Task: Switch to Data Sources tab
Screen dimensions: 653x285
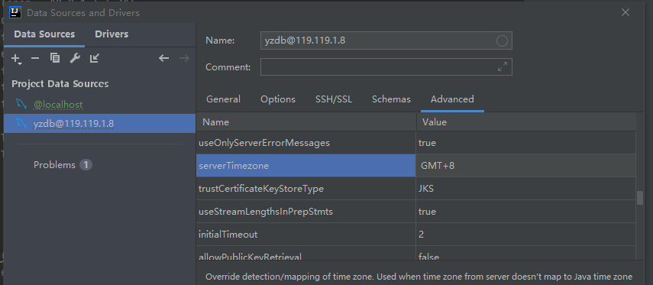Action: point(44,34)
